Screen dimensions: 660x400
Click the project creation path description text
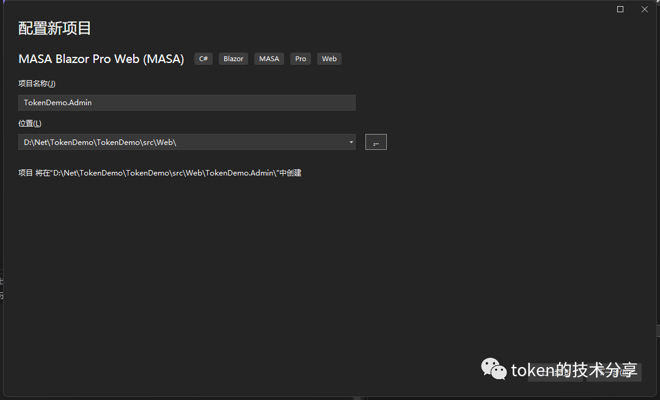[x=159, y=173]
